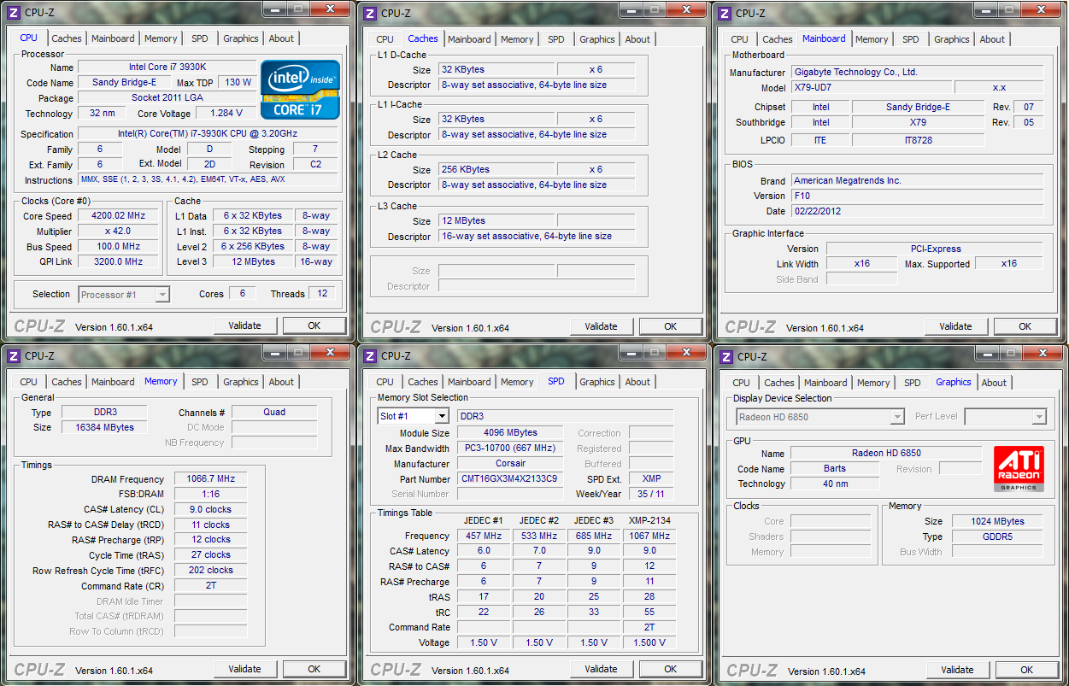Screen dimensions: 1069x686
Task: Click the DRAM Frequency value 1066.7 MHz
Action: click(x=210, y=478)
